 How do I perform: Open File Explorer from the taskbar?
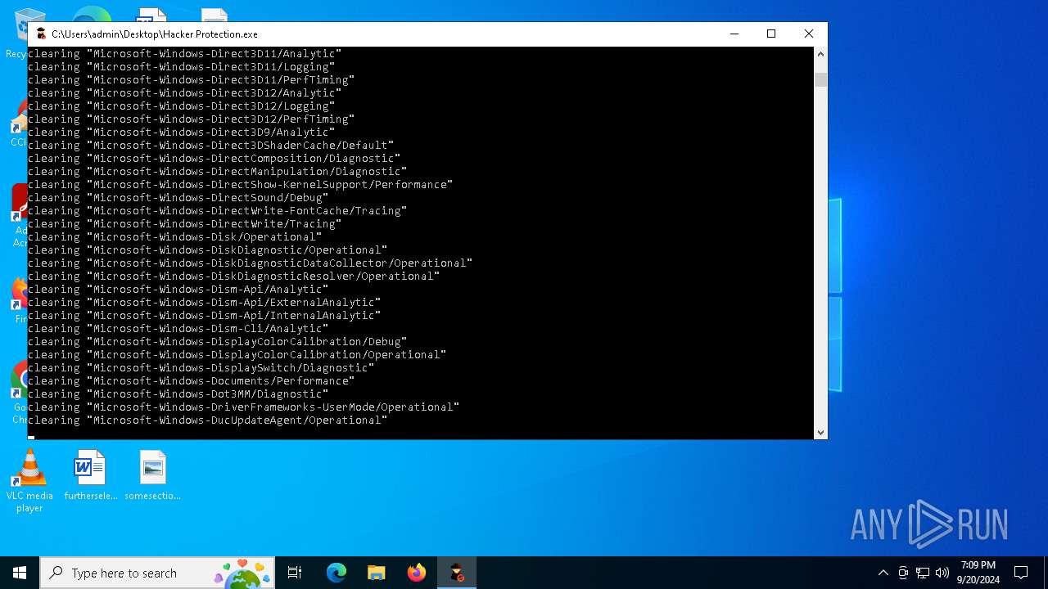coord(376,573)
